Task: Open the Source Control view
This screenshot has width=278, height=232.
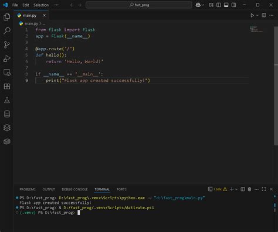Action: (7, 44)
